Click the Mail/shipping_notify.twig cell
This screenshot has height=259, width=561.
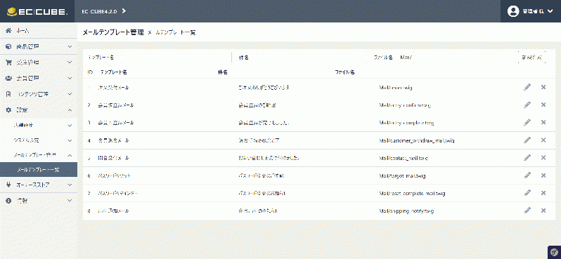406,211
